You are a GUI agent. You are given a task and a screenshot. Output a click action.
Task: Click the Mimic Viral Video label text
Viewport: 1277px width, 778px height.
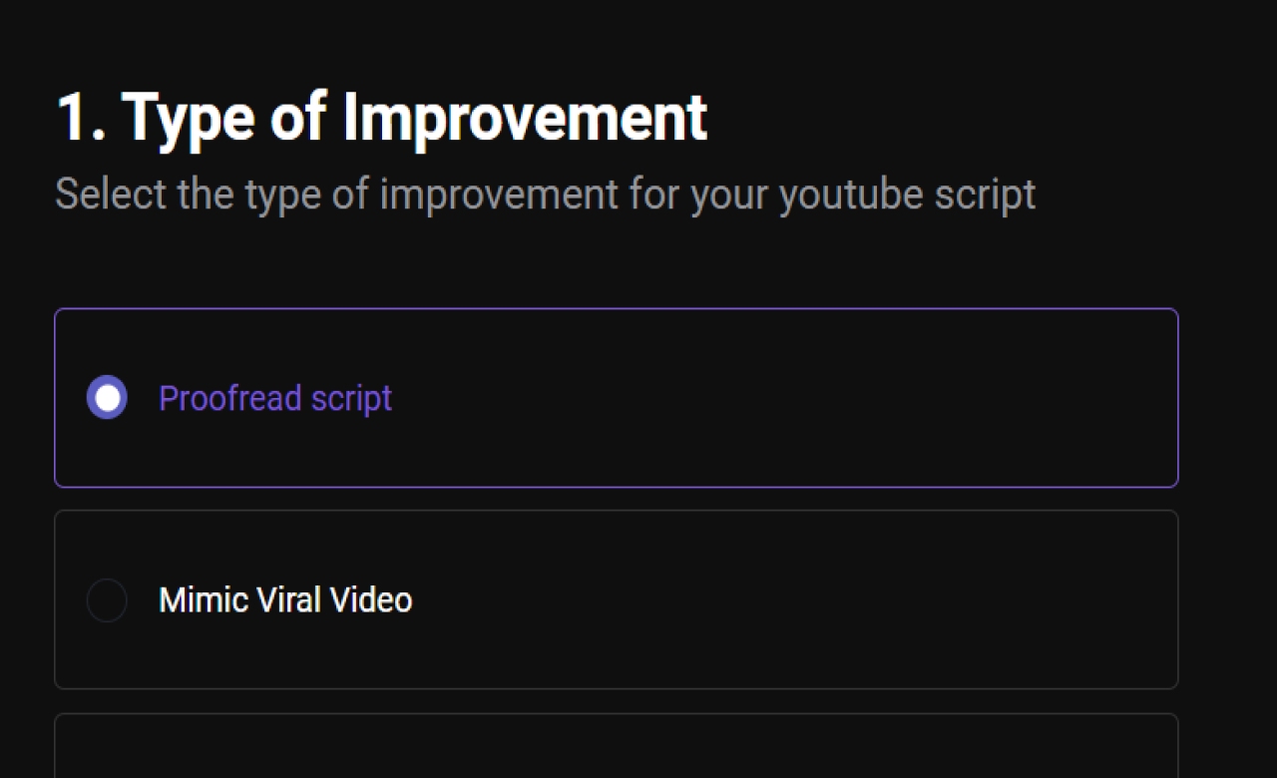click(x=285, y=599)
